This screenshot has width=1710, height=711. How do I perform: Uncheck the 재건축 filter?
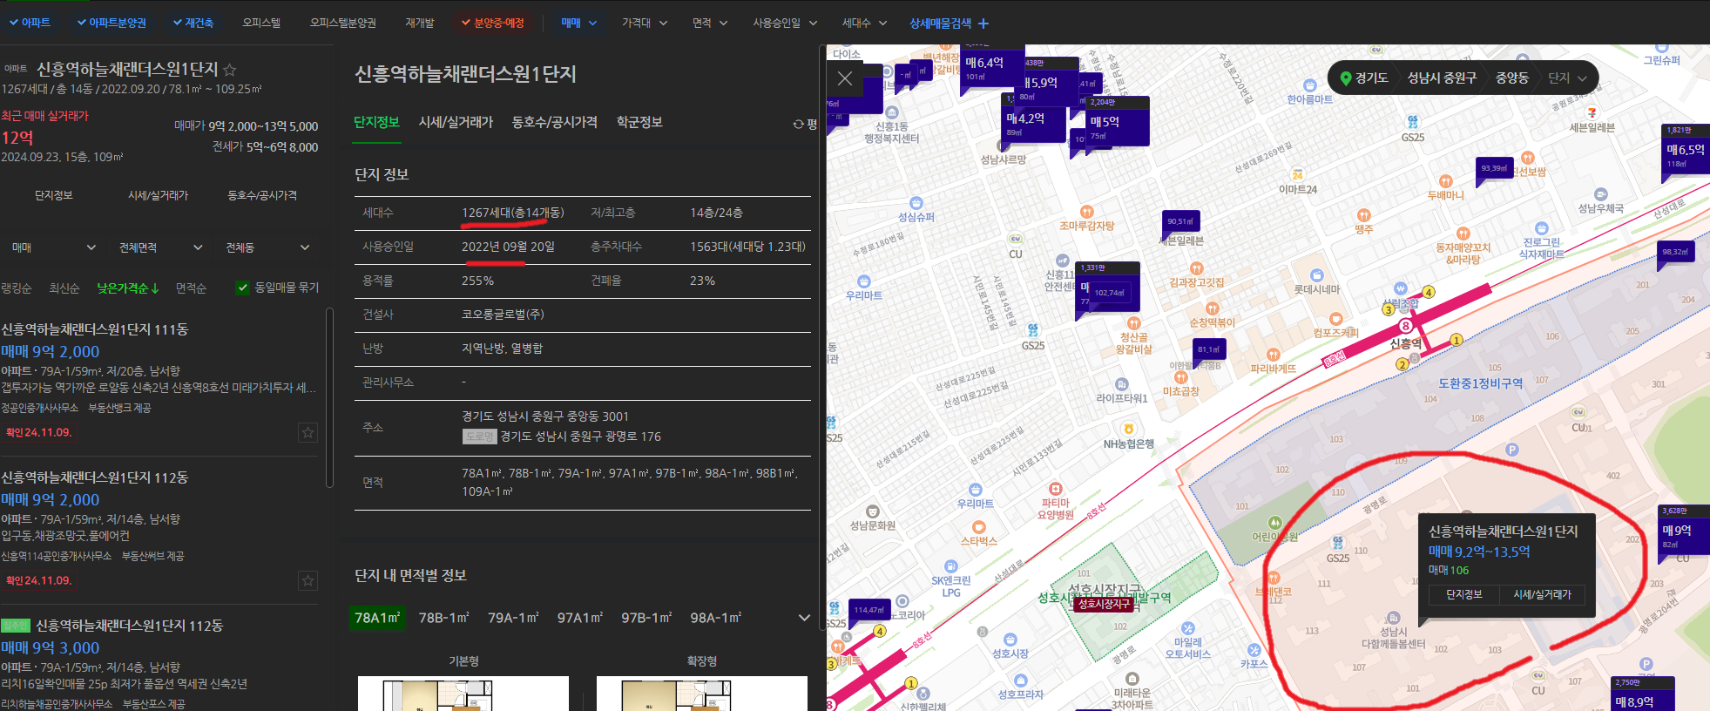(x=193, y=23)
